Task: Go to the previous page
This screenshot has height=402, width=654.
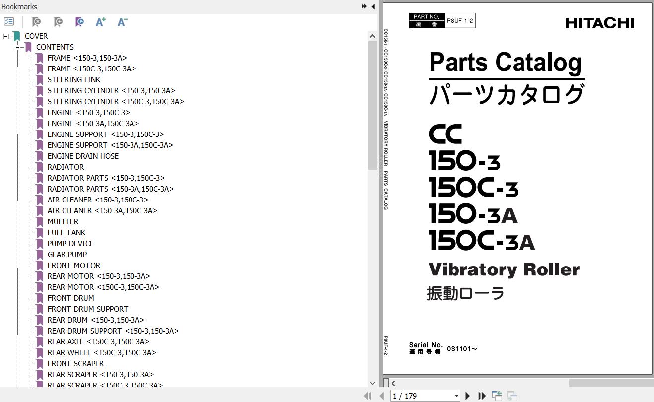Action: [381, 396]
